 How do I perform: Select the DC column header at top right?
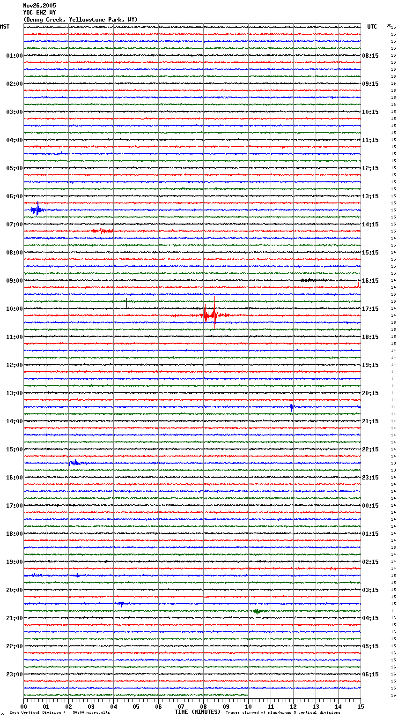(x=389, y=25)
